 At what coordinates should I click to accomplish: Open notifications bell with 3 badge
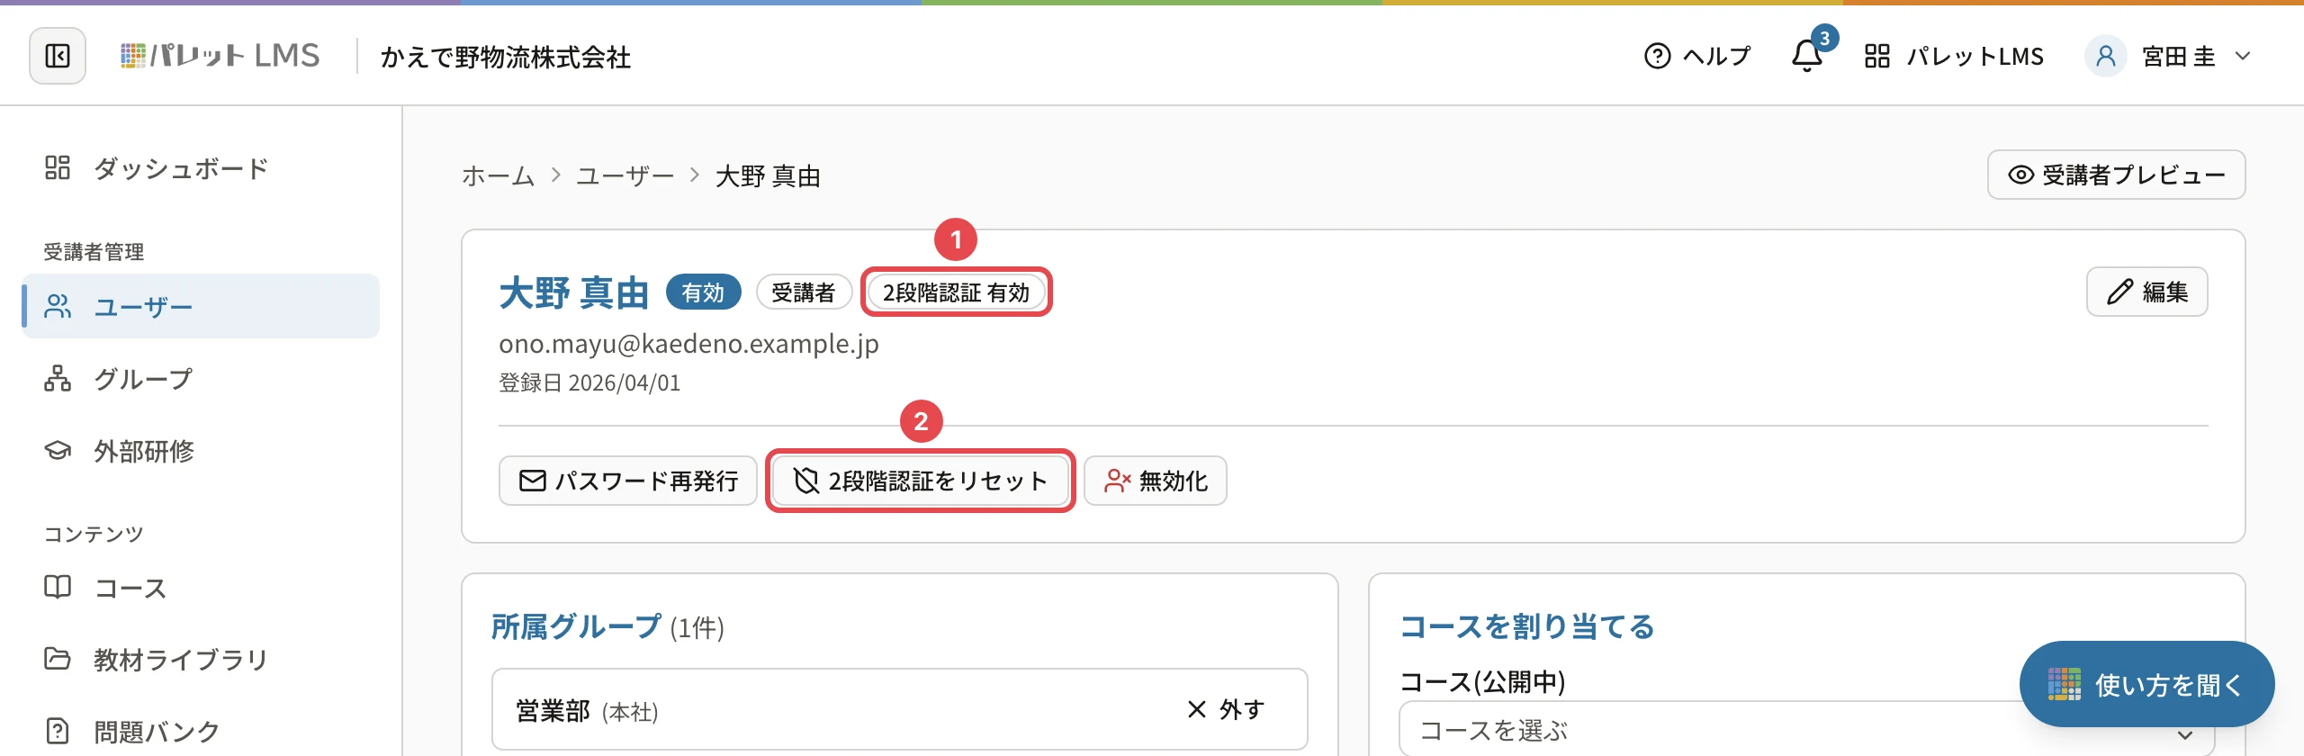pyautogui.click(x=1807, y=56)
